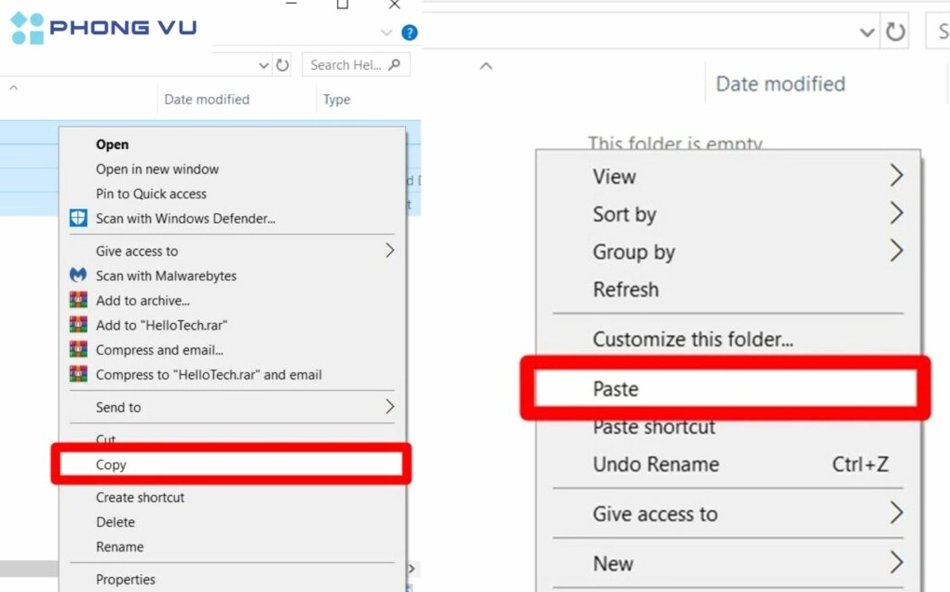Open Properties from the context menu
950x592 pixels.
pos(126,579)
